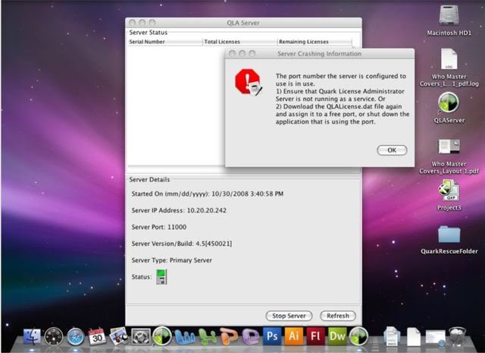Launch Safari from the Dock
The width and height of the screenshot is (485, 353).
point(75,336)
